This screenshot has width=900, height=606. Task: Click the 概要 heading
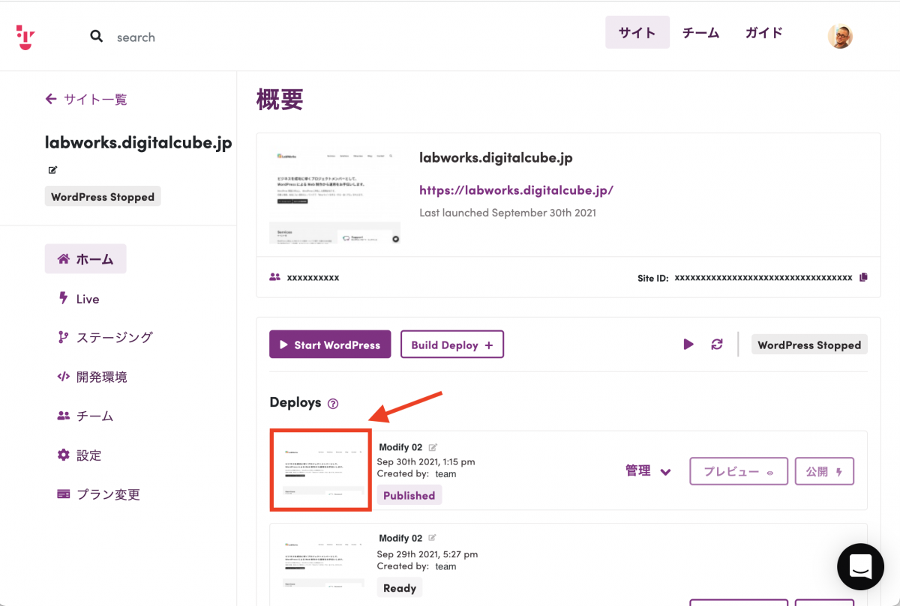(x=280, y=99)
